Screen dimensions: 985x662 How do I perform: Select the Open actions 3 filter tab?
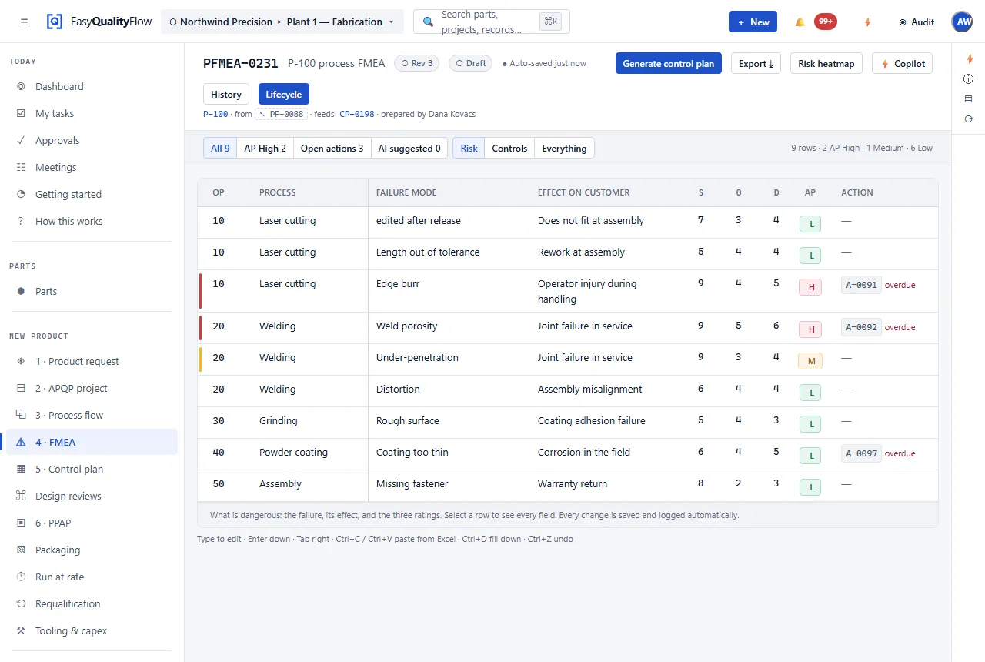click(x=332, y=149)
